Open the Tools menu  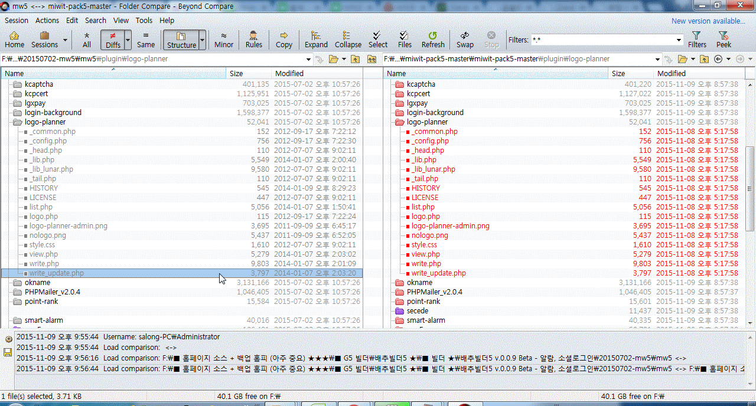144,20
